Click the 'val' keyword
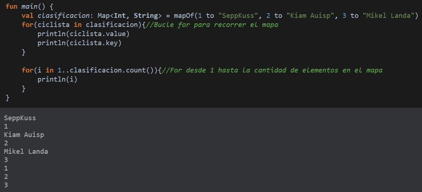This screenshot has height=192, width=422. 27,16
